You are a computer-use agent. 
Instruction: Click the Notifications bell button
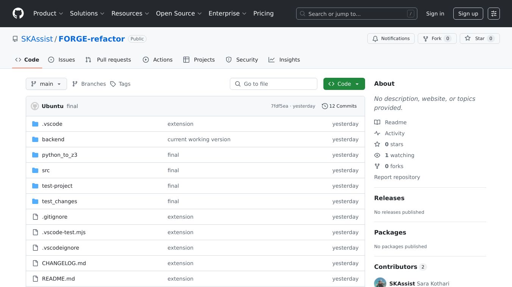point(390,39)
